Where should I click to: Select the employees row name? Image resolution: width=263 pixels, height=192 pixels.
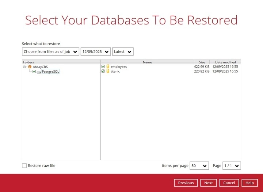(x=119, y=66)
